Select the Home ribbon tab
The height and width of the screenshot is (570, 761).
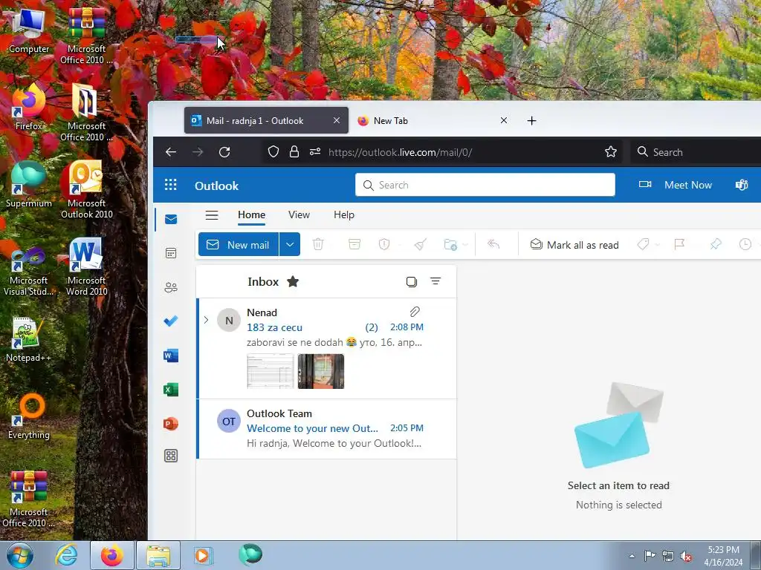pyautogui.click(x=251, y=214)
